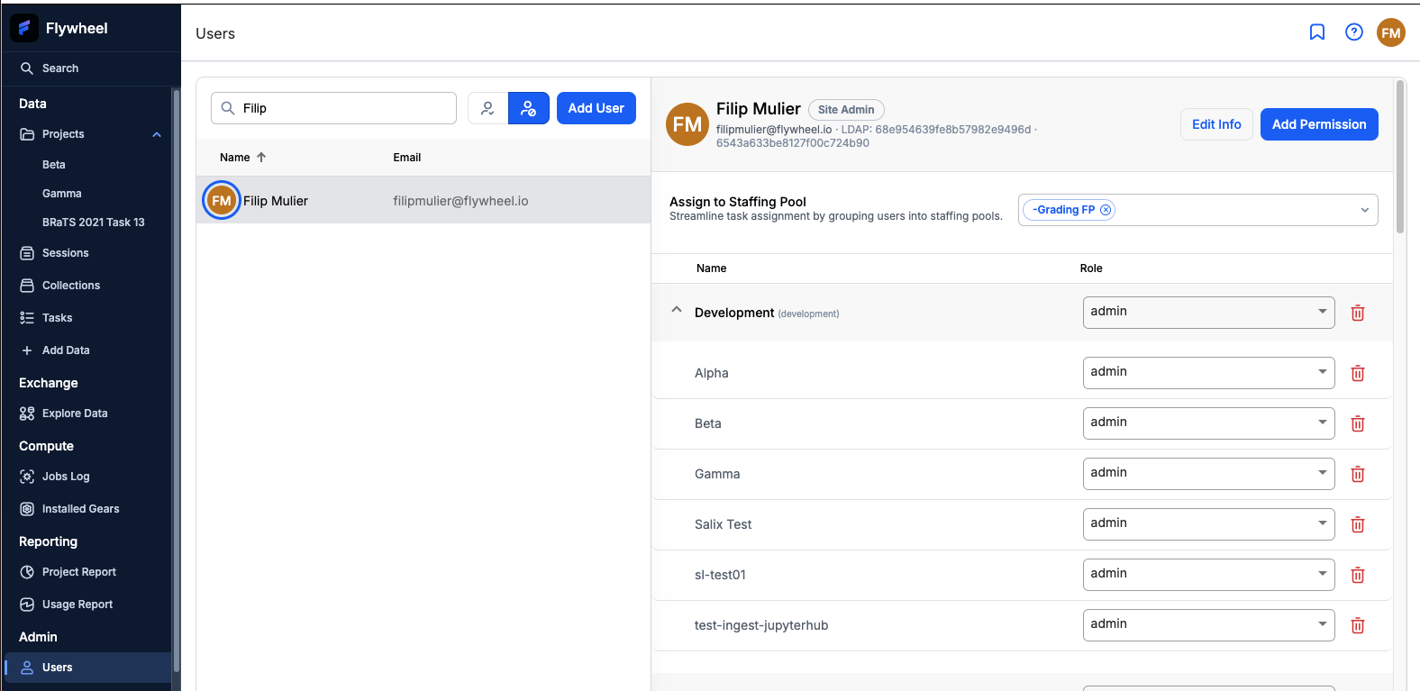This screenshot has width=1420, height=691.
Task: Click the Site Admin badge
Action: point(846,110)
